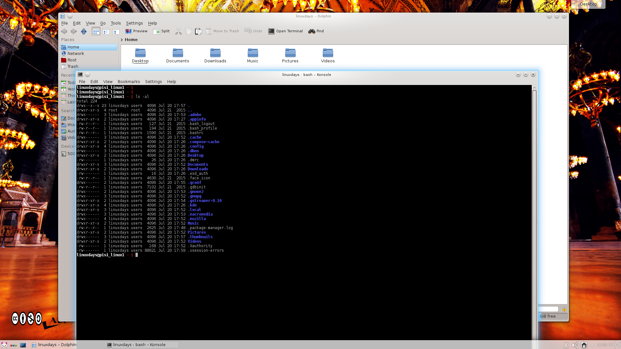Image resolution: width=621 pixels, height=349 pixels.
Task: Switch to Icons view mode
Action: [x=96, y=31]
